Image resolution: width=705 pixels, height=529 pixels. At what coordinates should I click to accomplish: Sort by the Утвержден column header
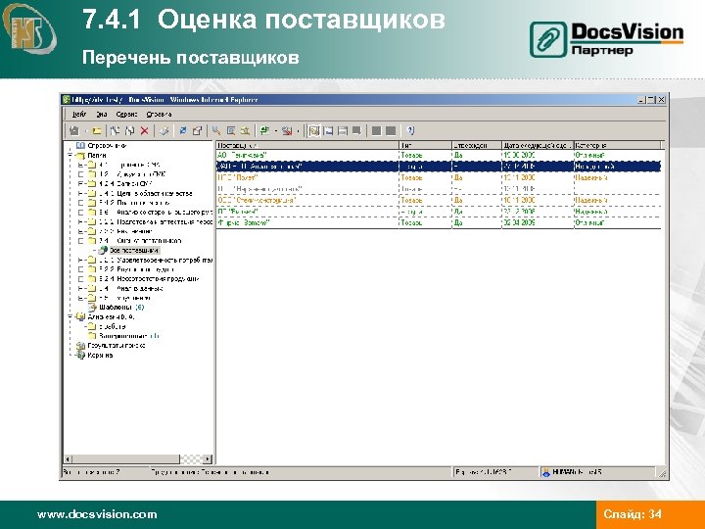click(x=477, y=145)
